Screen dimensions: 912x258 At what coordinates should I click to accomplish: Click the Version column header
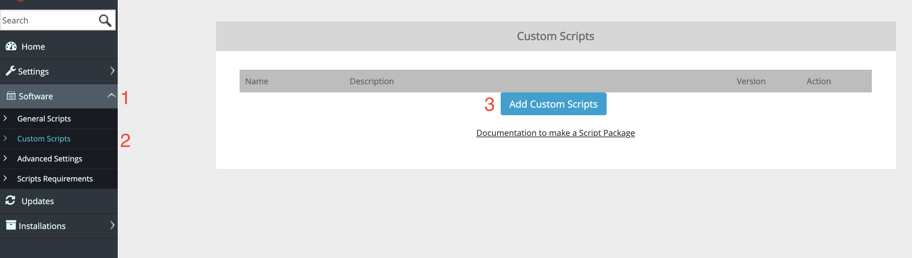tap(751, 81)
